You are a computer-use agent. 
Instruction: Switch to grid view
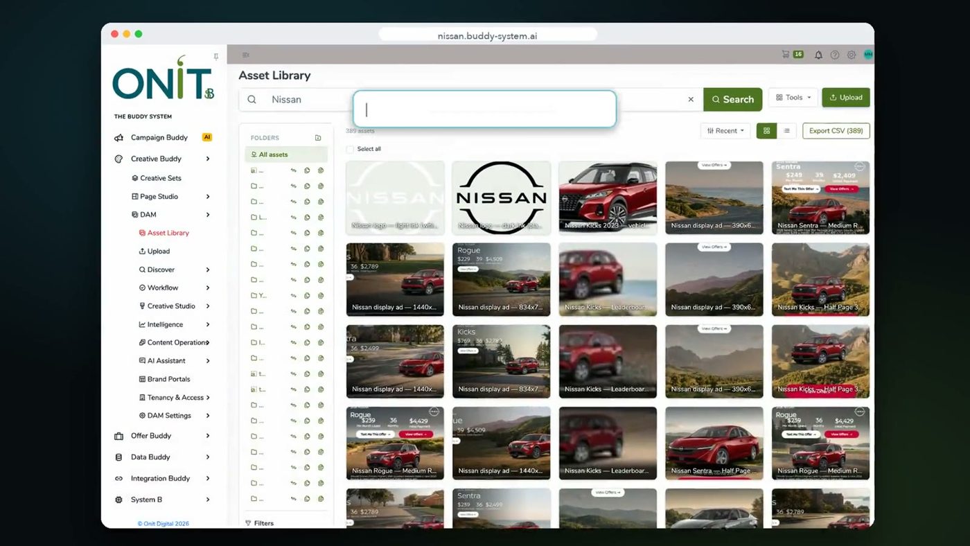[766, 131]
